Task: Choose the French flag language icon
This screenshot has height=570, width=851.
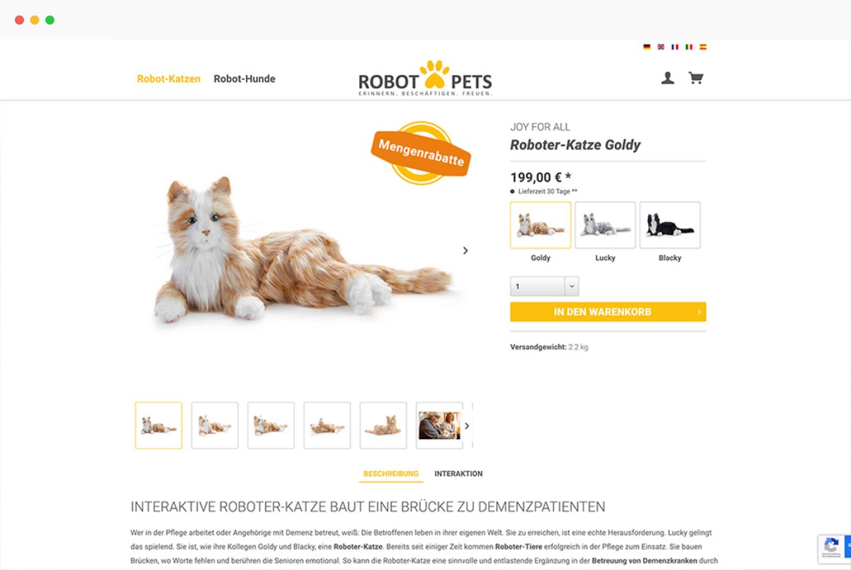Action: (x=675, y=47)
